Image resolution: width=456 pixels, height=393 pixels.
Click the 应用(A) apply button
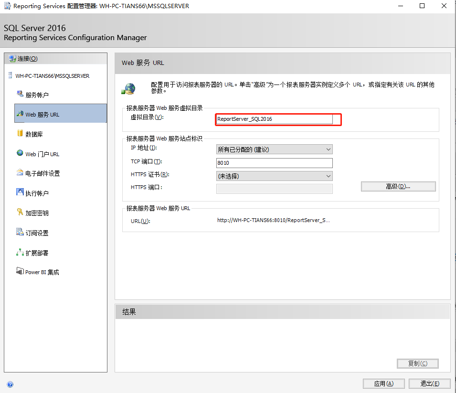tap(383, 384)
